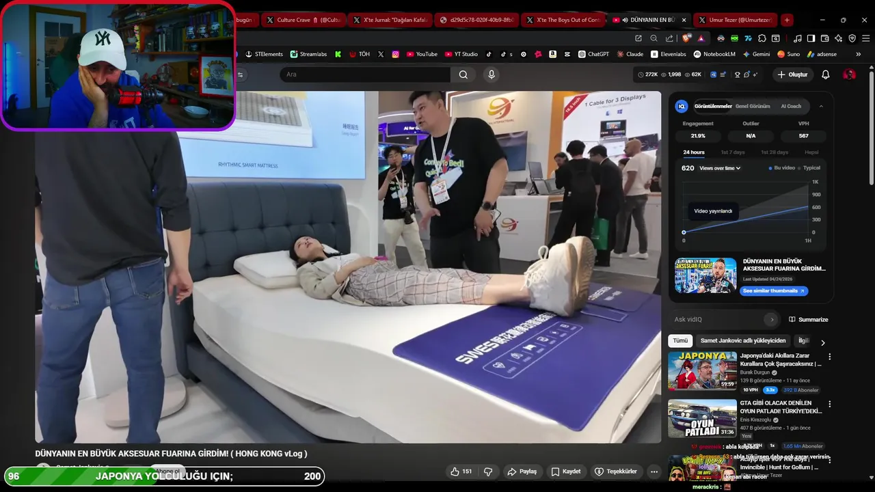Switch to Umur Tezer browser tab
This screenshot has height=492, width=875.
point(736,20)
